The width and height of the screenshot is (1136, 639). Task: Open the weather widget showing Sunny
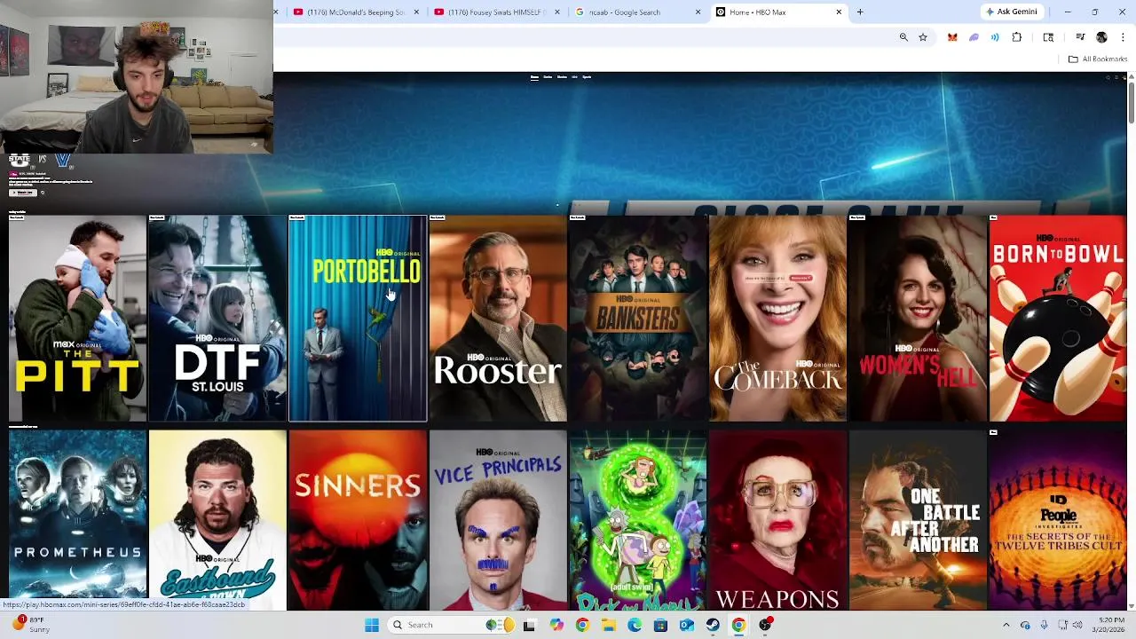[x=31, y=625]
